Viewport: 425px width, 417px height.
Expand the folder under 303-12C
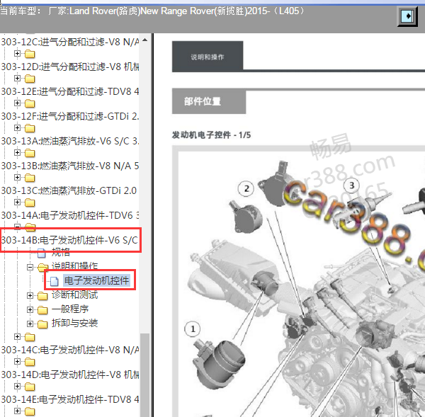point(17,54)
